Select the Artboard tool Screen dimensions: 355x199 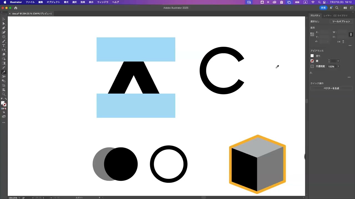coord(4,85)
